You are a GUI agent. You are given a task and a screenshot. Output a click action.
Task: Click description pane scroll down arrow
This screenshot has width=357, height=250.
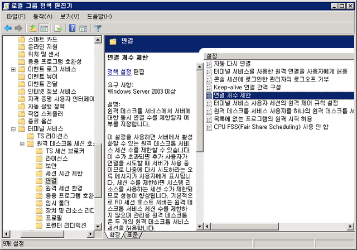(200, 227)
